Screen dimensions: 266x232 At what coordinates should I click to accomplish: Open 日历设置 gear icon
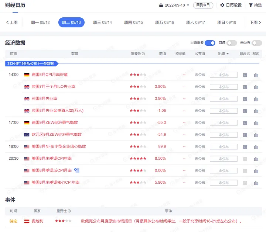click(222, 5)
